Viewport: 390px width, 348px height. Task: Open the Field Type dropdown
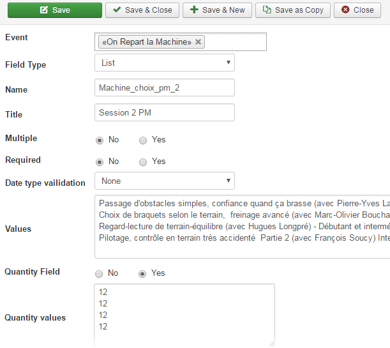pos(164,63)
